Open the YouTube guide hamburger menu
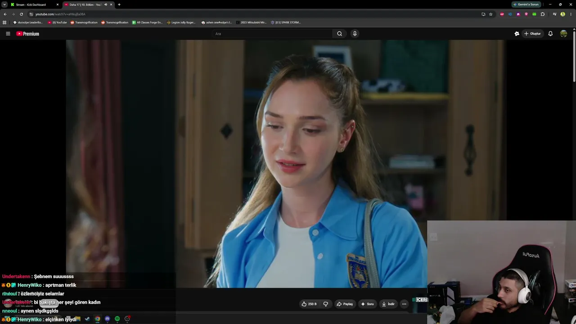The width and height of the screenshot is (576, 324). (8, 34)
